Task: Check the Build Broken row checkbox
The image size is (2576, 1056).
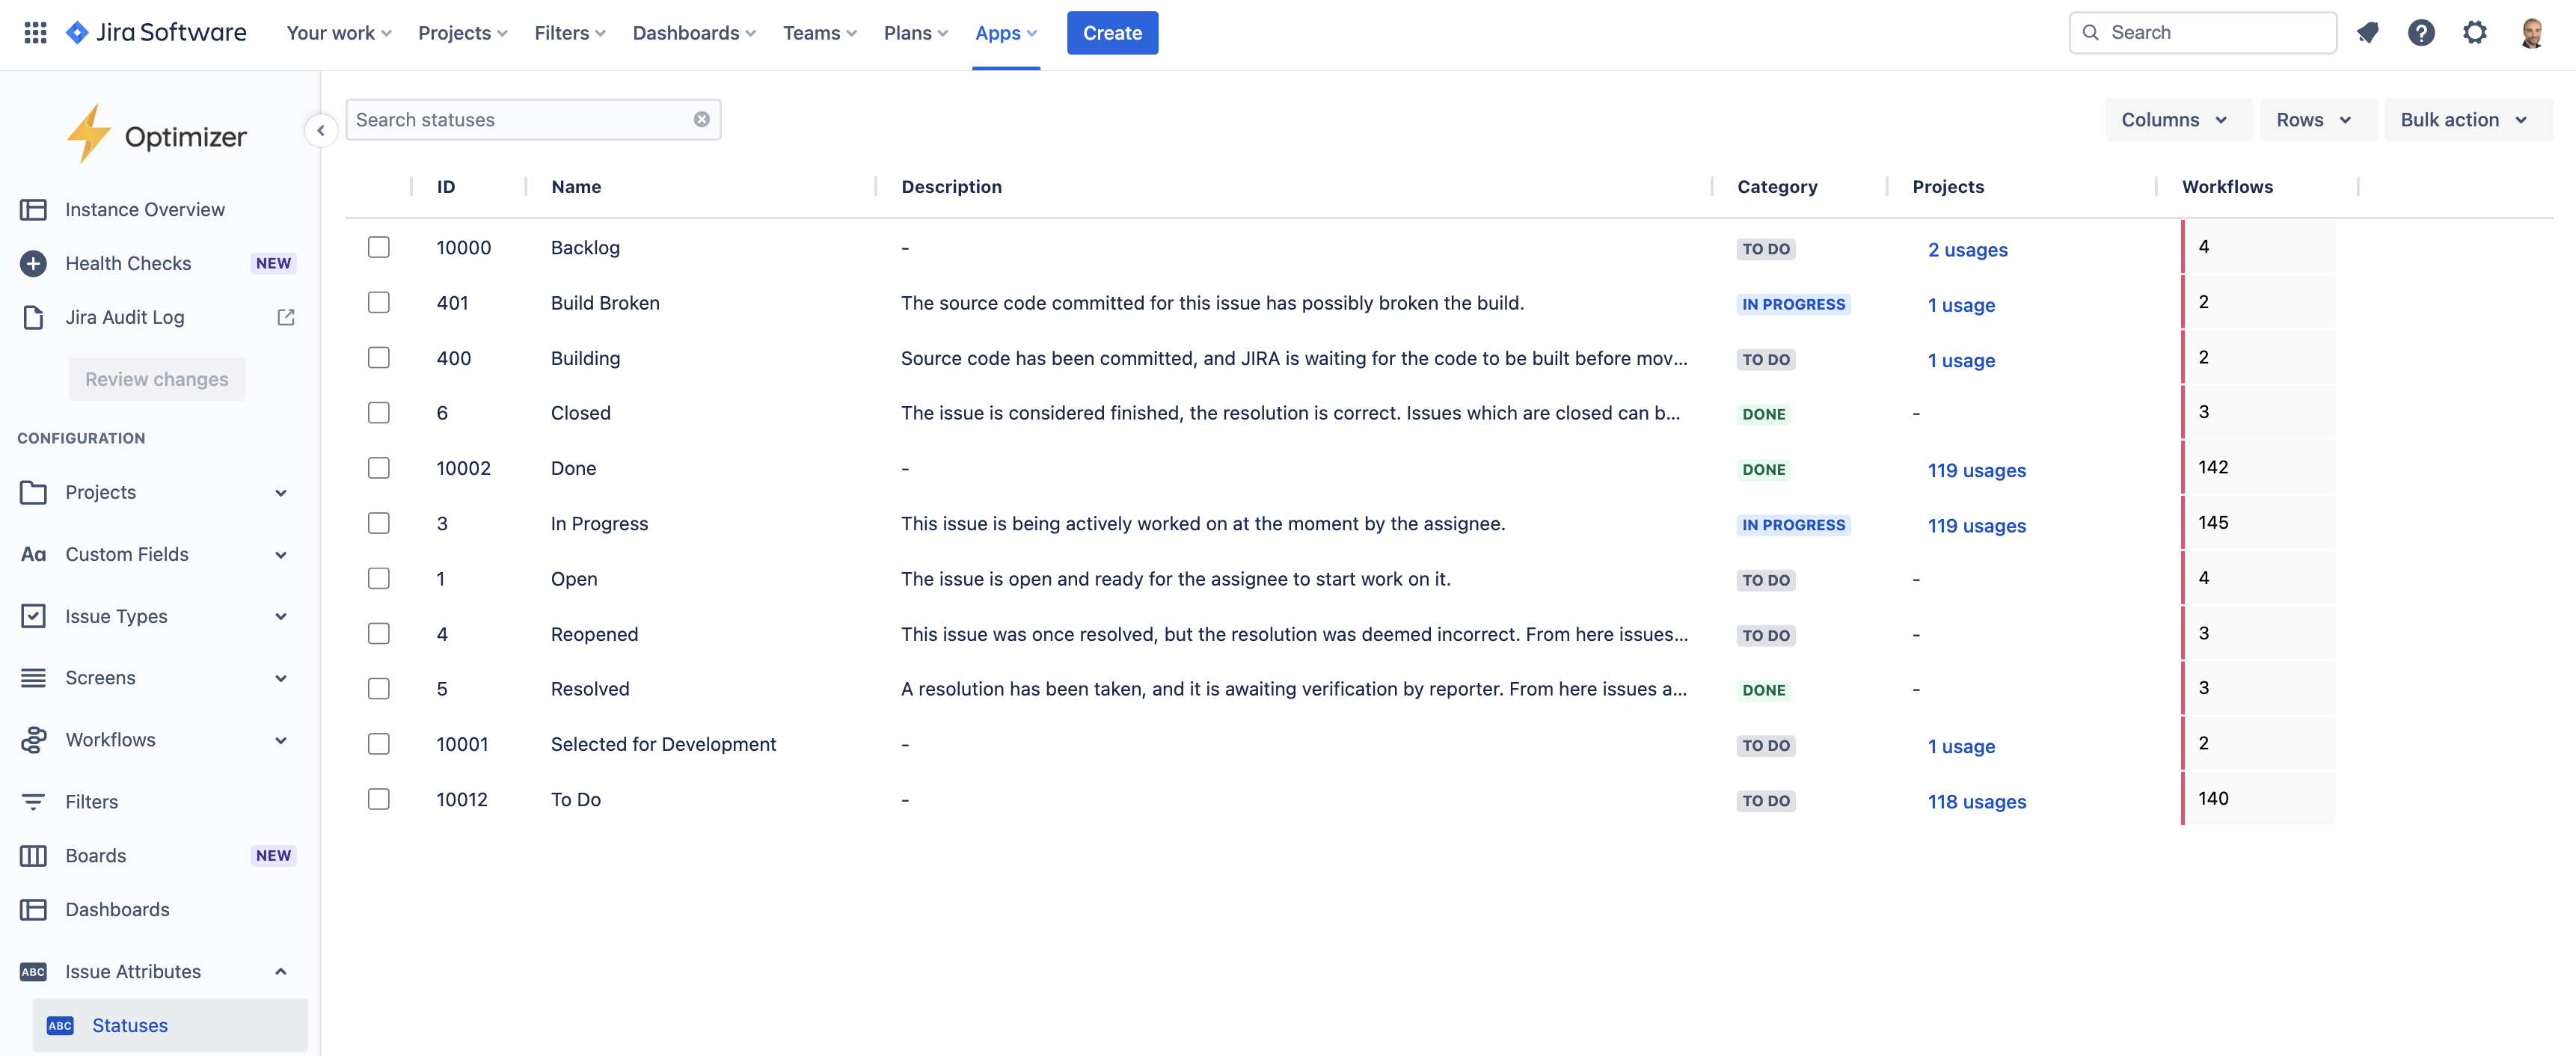Action: (378, 302)
